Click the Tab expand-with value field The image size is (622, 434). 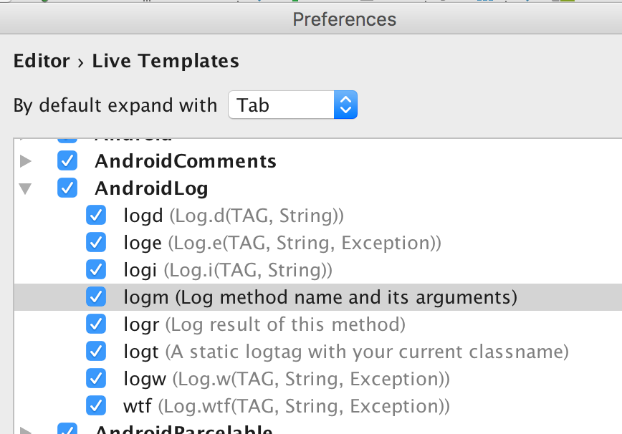(x=279, y=105)
